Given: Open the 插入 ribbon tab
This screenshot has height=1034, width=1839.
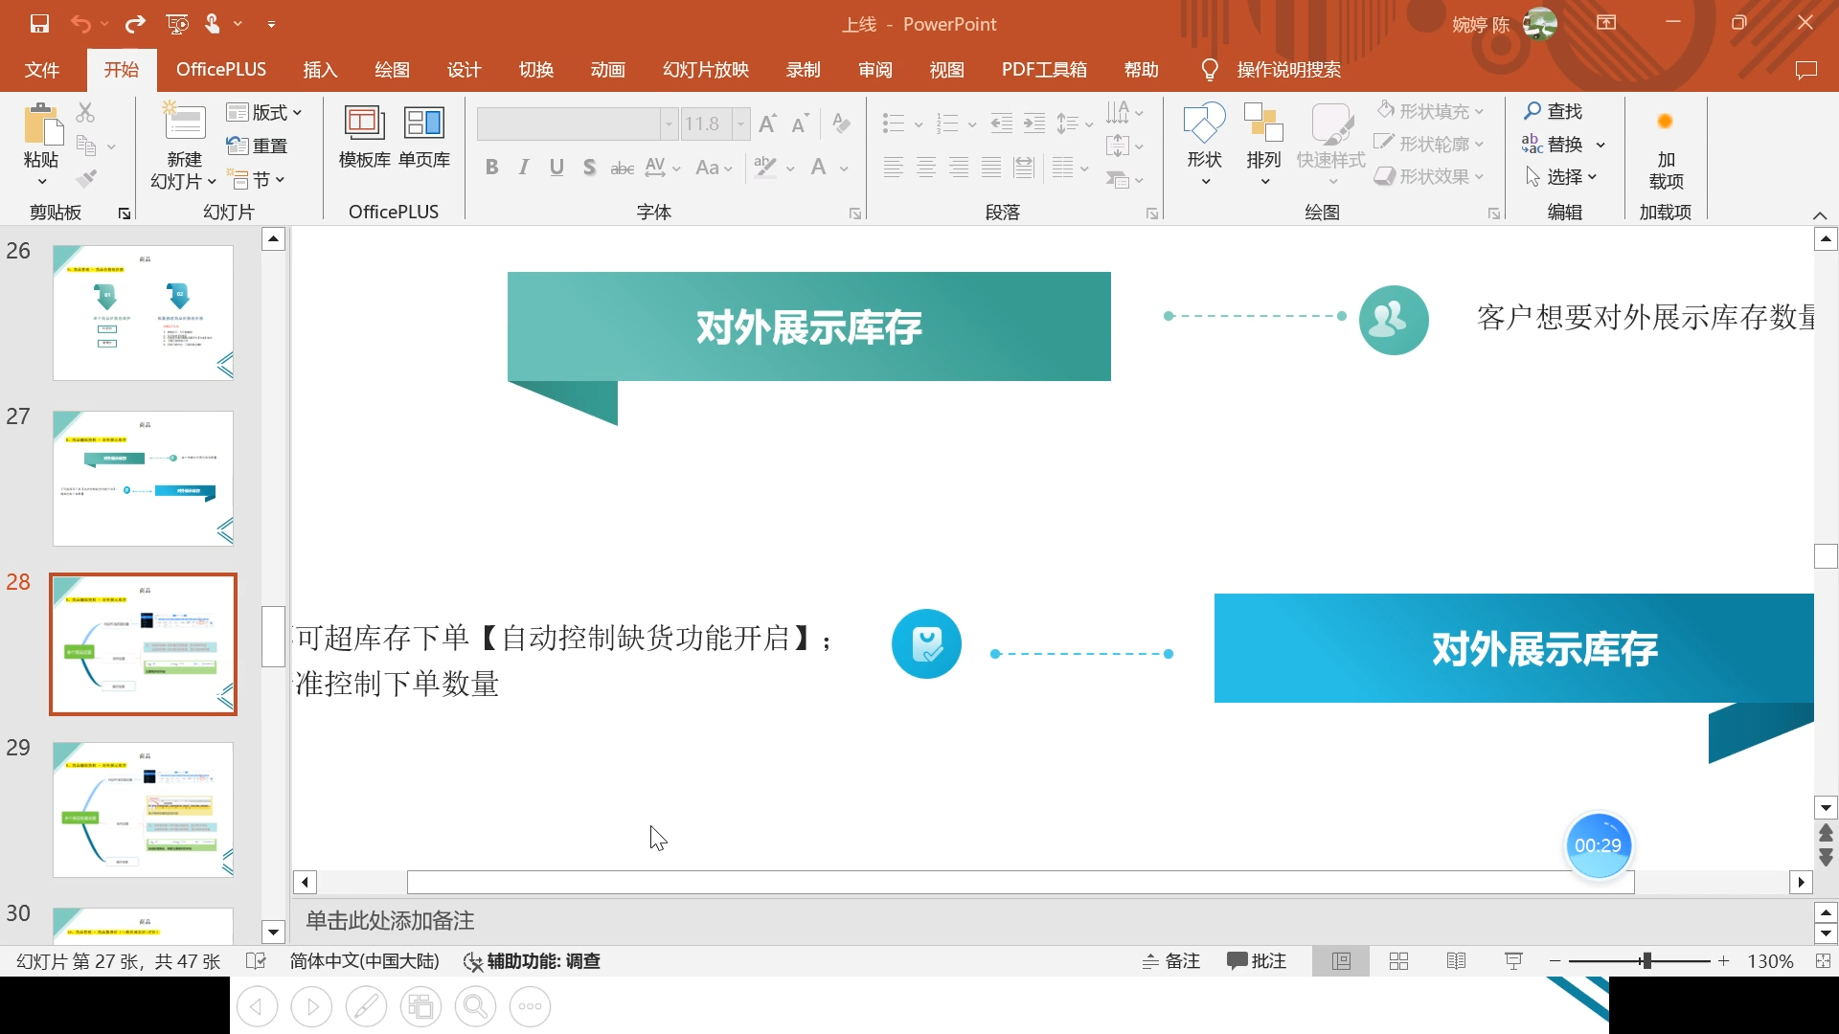Looking at the screenshot, I should [x=320, y=70].
